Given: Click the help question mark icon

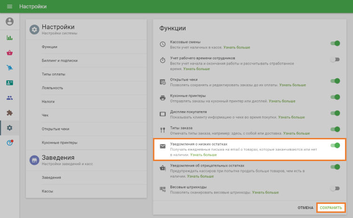Looking at the screenshot, I should [9, 143].
